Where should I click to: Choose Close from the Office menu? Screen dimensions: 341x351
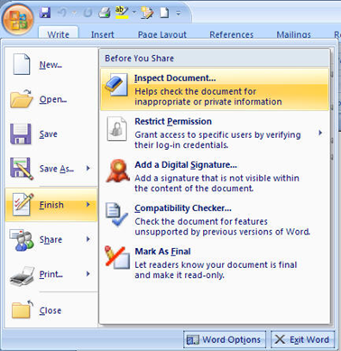(51, 310)
